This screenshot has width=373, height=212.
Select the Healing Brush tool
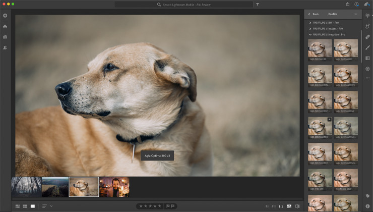(367, 37)
